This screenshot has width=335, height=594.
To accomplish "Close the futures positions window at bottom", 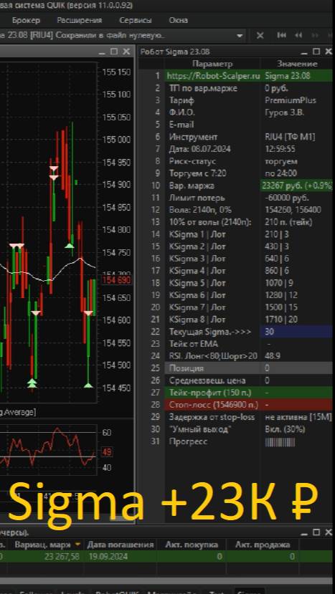I will coord(328,532).
